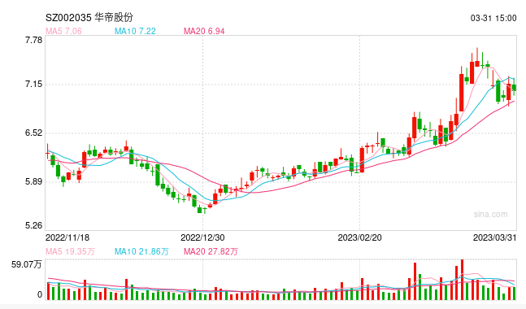Click the volume axis 0 label

click(40, 295)
